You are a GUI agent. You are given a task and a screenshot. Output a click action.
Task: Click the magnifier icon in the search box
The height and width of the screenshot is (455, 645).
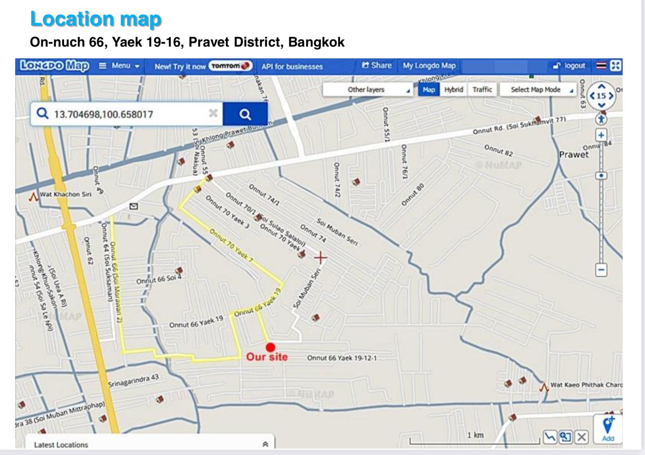pos(42,114)
